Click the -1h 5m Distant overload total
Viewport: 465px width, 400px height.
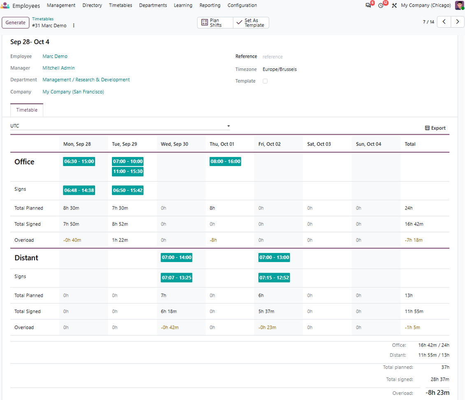coord(412,327)
